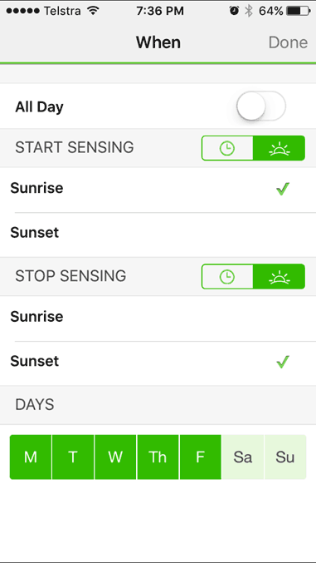Deselect Wednesday in the days row

(115, 457)
